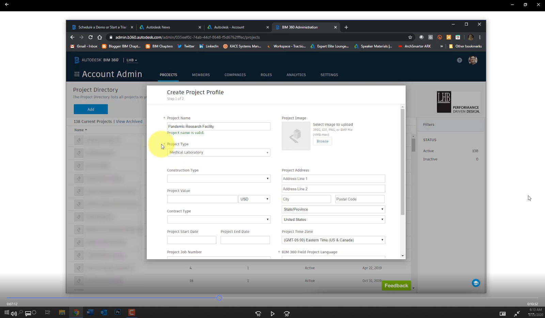Open File Explorer from the taskbar
Image resolution: width=545 pixels, height=318 pixels.
(x=62, y=312)
